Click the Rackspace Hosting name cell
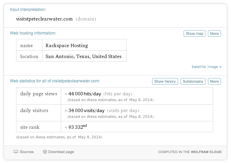Image resolution: width=231 pixels, height=163 pixels. [67, 45]
